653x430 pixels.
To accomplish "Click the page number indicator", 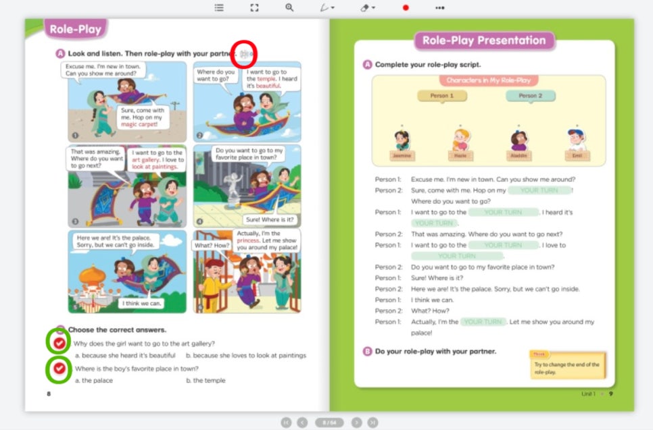I will click(x=329, y=423).
